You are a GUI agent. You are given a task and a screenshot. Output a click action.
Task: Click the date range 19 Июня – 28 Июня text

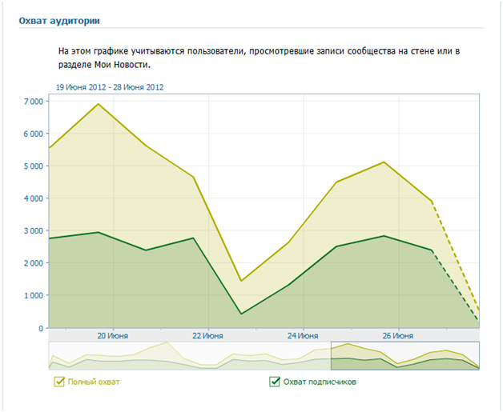110,86
